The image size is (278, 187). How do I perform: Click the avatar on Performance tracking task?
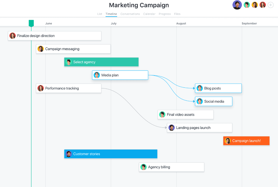[x=41, y=88]
